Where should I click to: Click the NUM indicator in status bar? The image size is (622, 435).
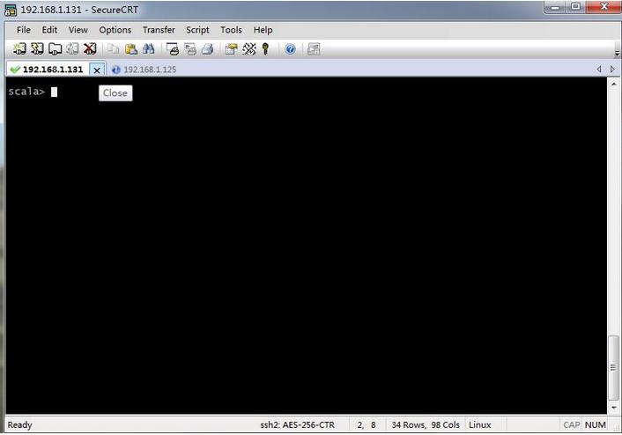pyautogui.click(x=595, y=424)
